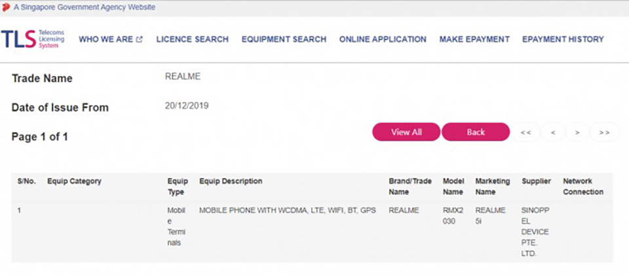Open the EQUIPMENT SEARCH menu item
The width and height of the screenshot is (629, 275).
click(x=284, y=39)
